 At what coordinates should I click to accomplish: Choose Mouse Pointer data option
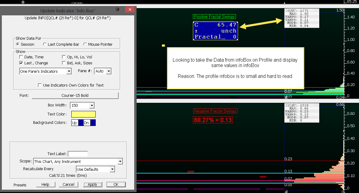[x=85, y=44]
